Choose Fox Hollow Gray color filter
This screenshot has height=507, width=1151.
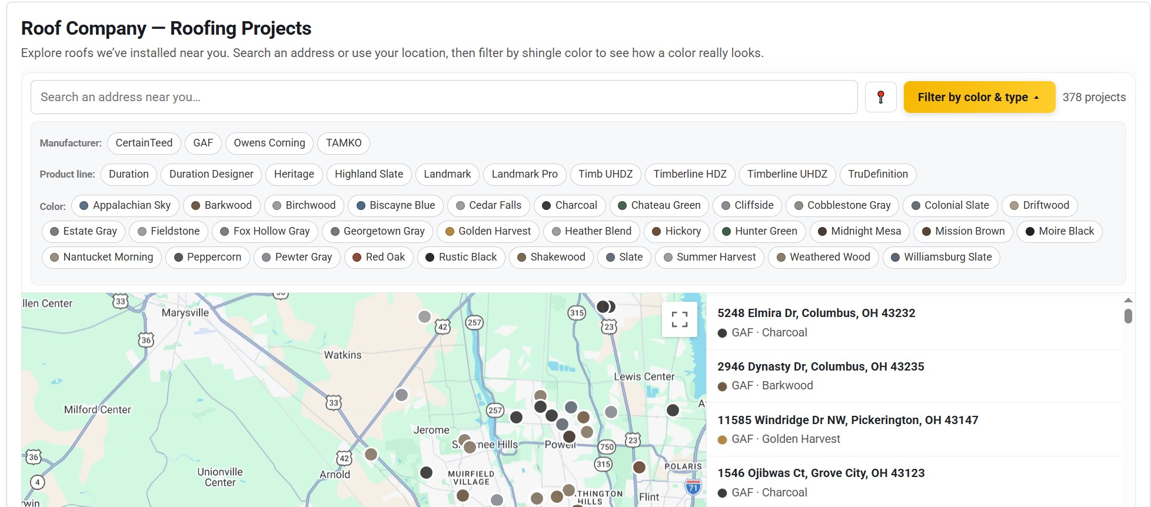coord(265,231)
